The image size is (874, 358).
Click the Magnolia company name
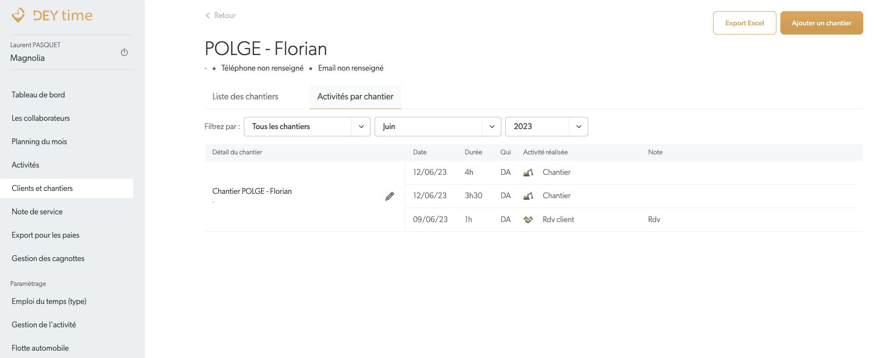pos(27,58)
